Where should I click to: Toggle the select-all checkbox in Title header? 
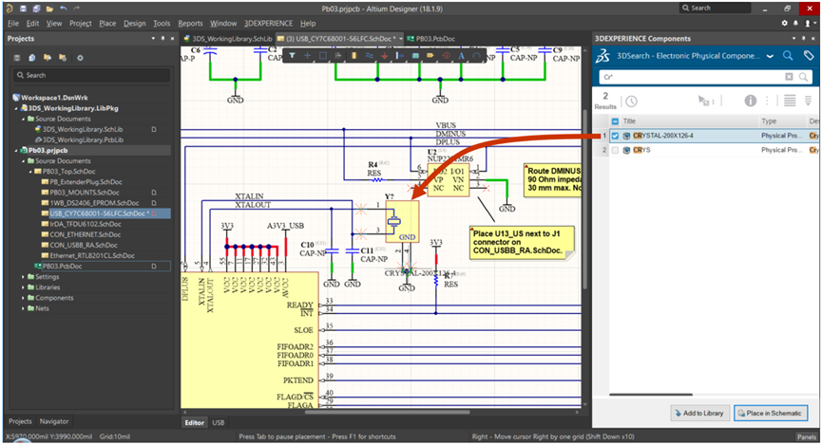[615, 120]
